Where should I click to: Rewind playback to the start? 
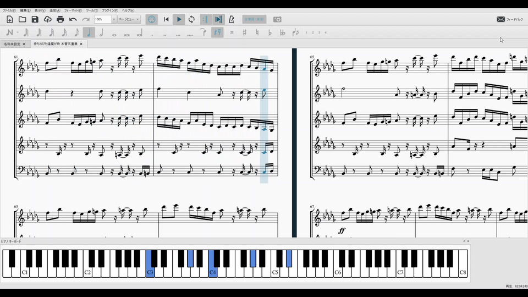coord(166,20)
